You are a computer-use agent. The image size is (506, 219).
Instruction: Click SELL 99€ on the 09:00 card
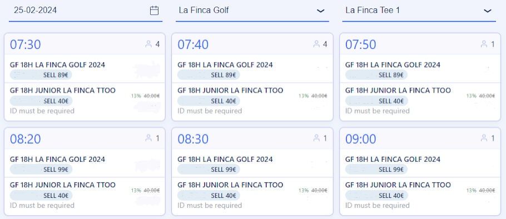tap(376, 170)
